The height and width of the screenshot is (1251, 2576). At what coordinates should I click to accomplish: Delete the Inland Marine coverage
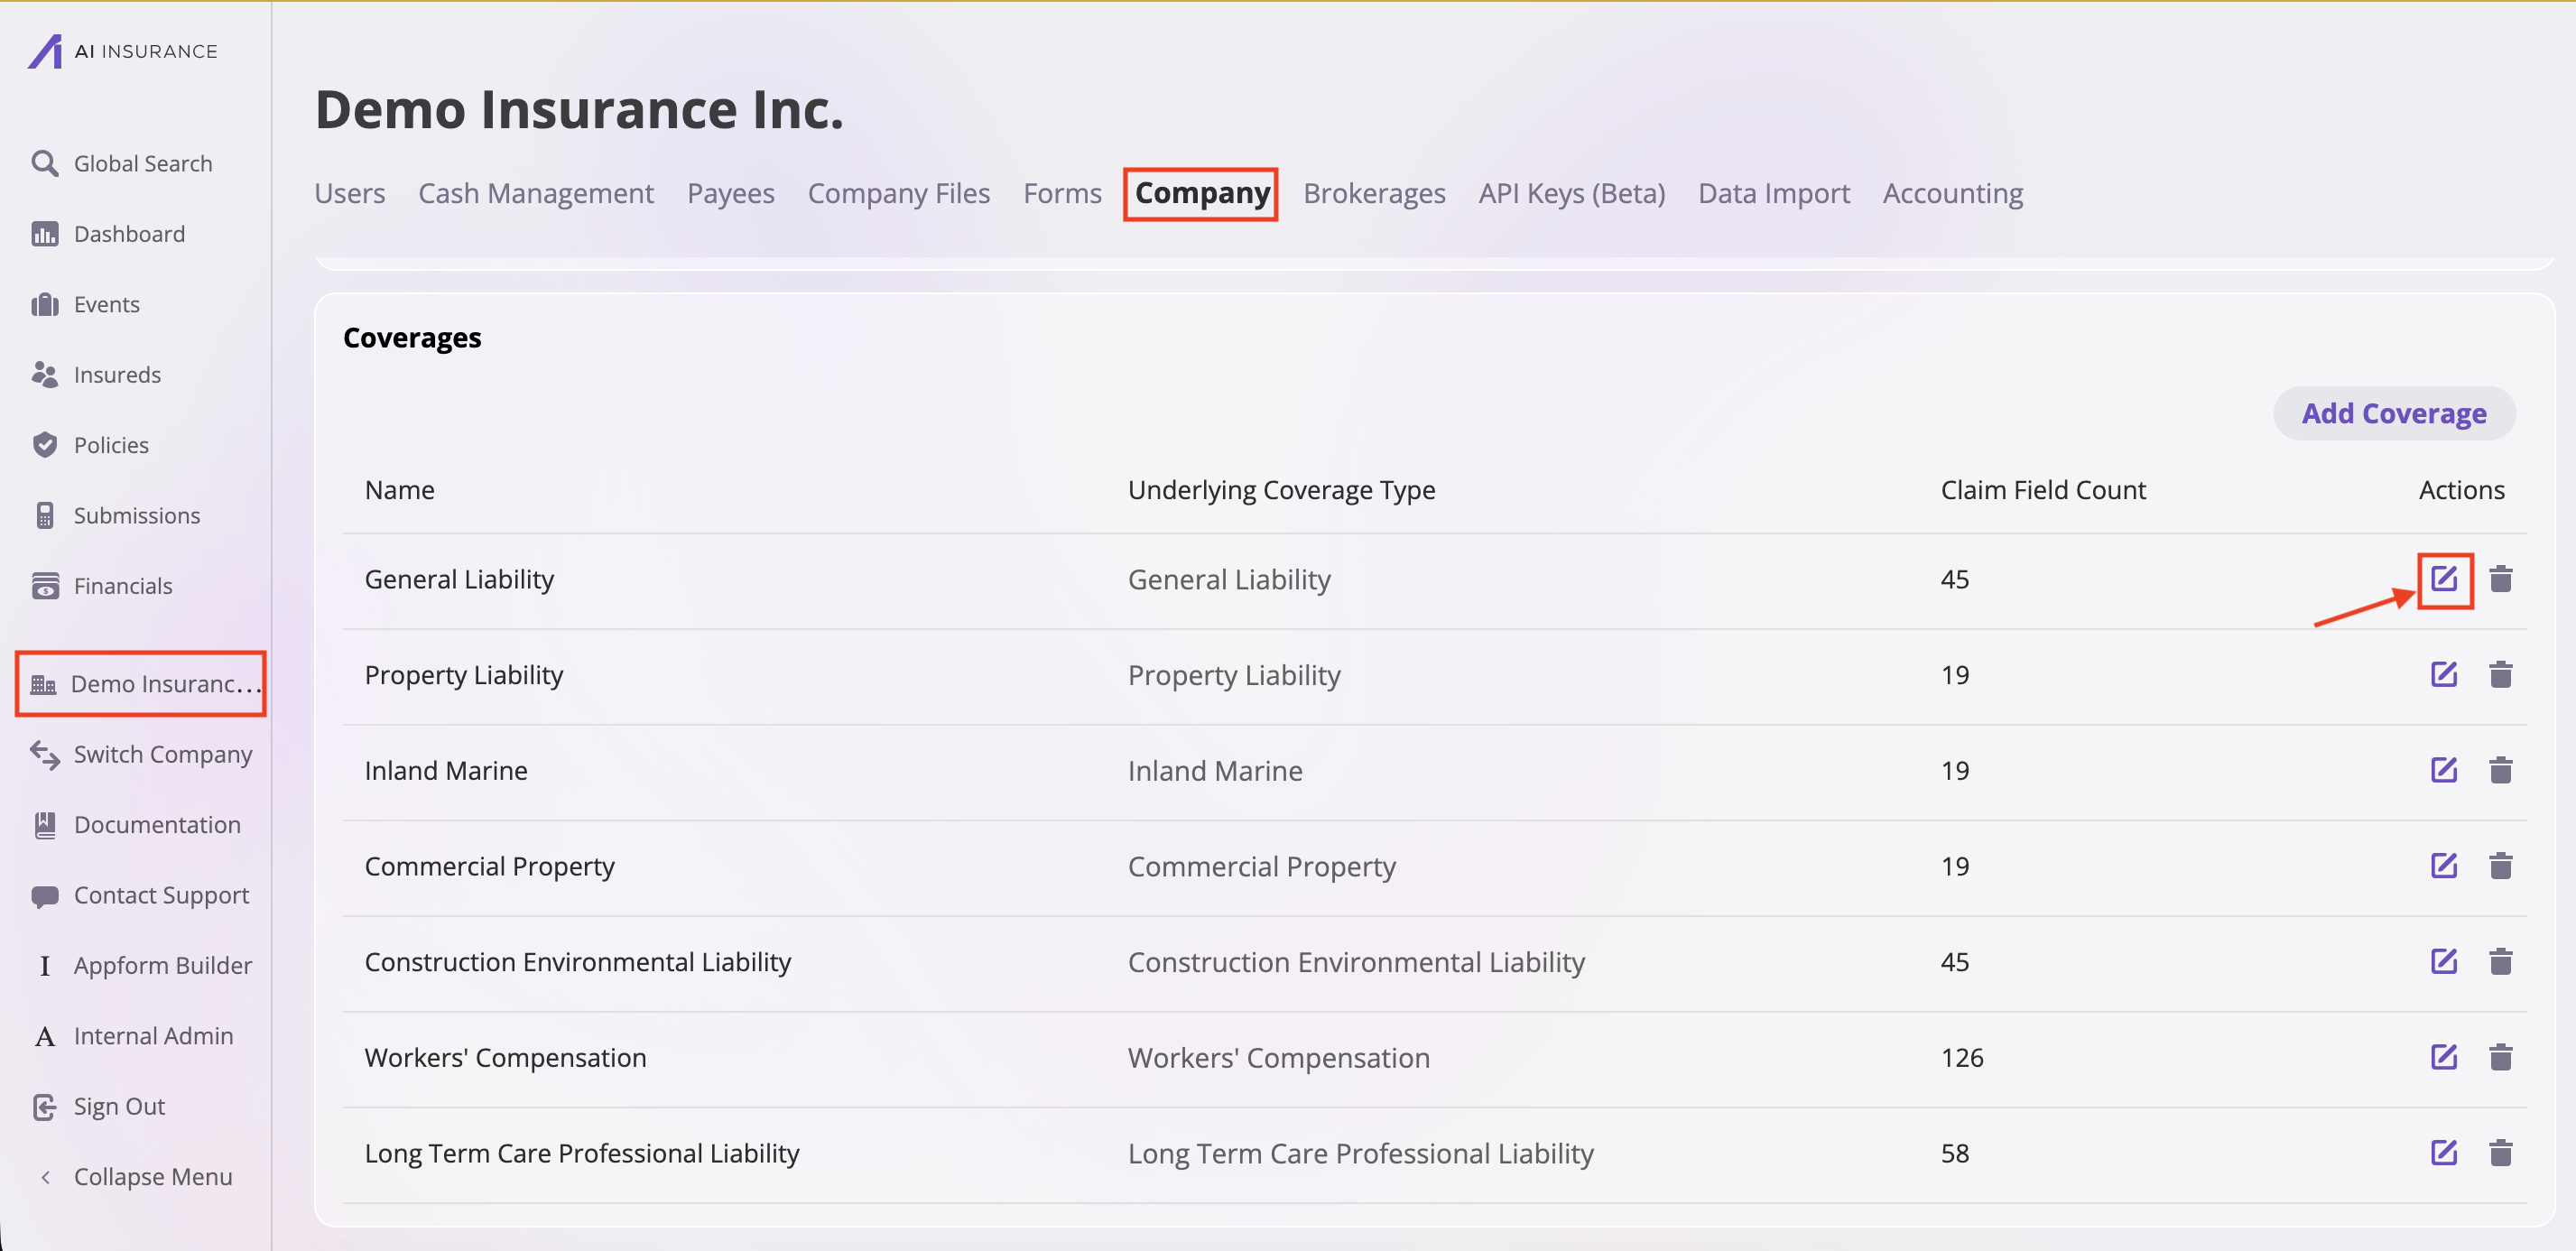coord(2500,770)
